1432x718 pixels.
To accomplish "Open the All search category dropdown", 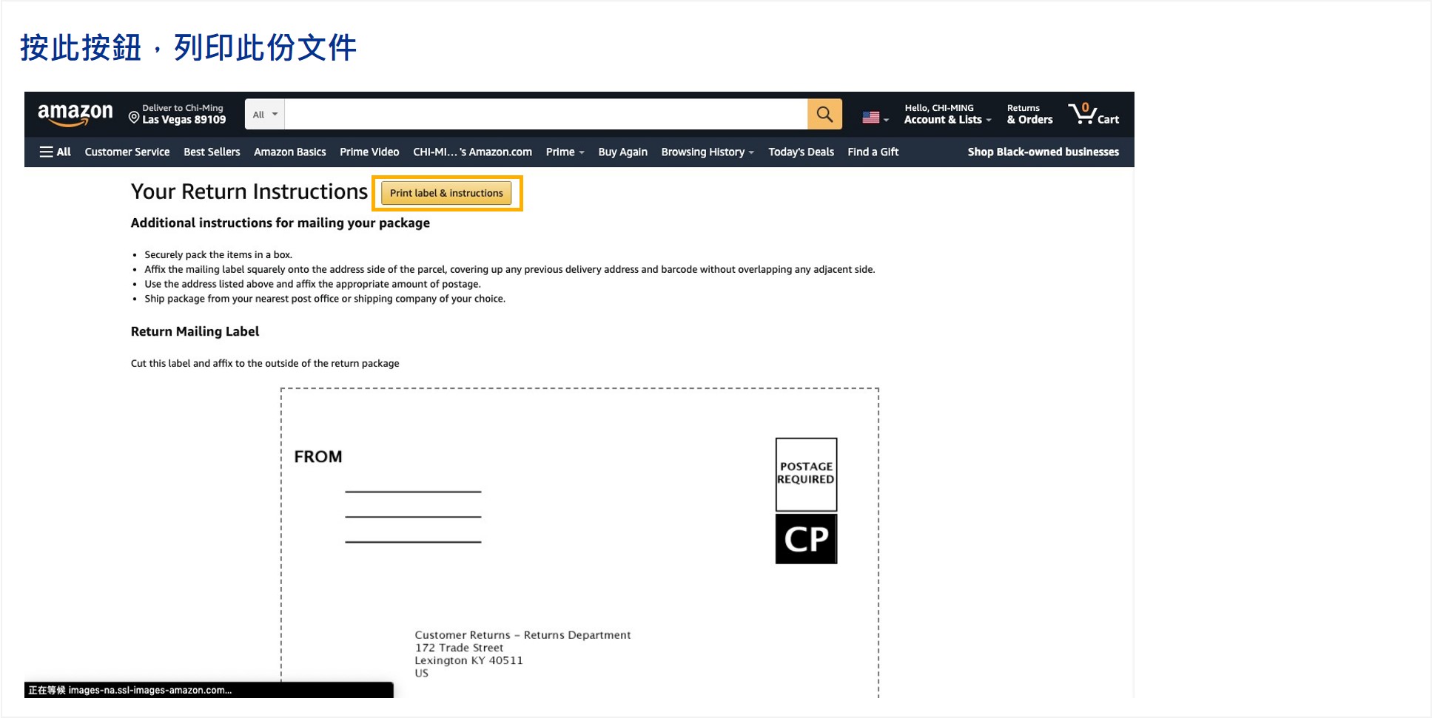I will (264, 115).
